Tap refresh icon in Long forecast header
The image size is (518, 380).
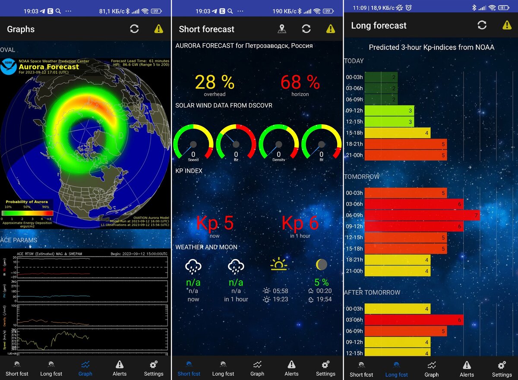point(482,25)
